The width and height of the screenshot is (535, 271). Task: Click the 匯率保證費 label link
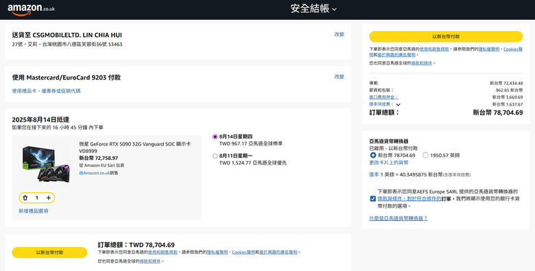[381, 104]
